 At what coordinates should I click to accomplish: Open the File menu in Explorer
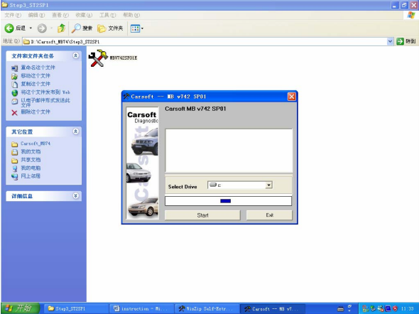[x=13, y=15]
